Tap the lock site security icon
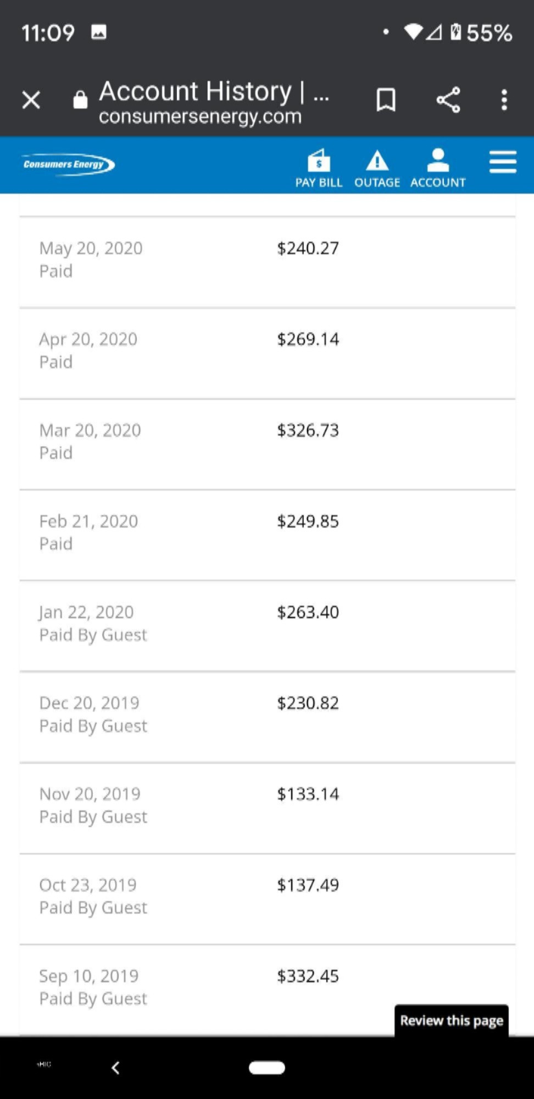The height and width of the screenshot is (1099, 534). [x=80, y=99]
